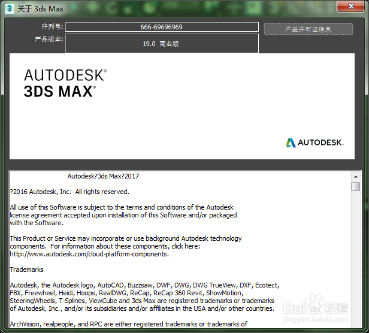The height and width of the screenshot is (333, 369).
Task: Click the Trademarks heading in license text
Action: point(26,270)
